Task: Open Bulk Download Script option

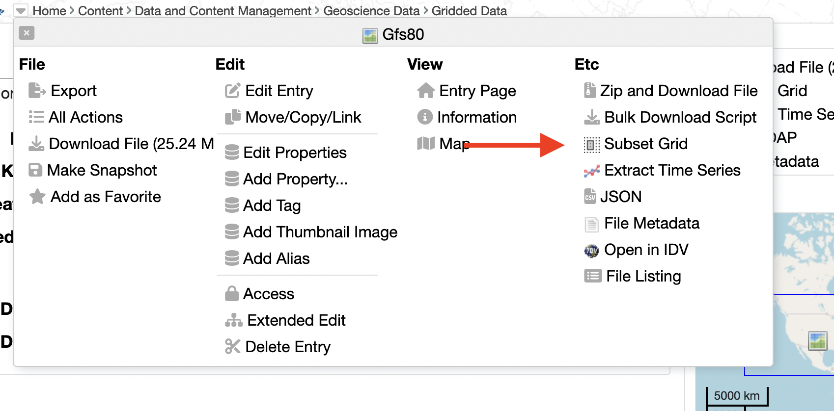Action: tap(680, 117)
